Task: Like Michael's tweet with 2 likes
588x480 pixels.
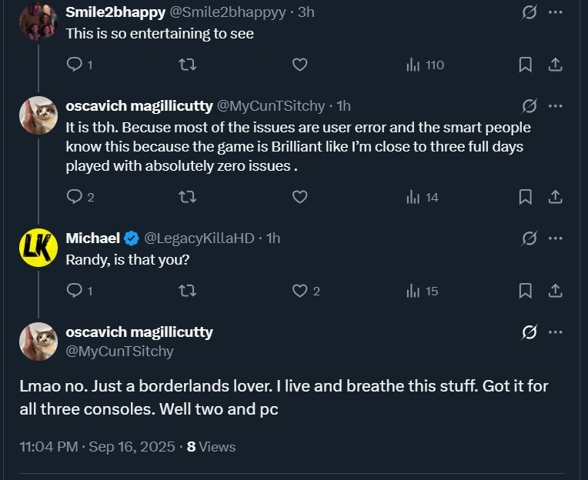Action: pos(300,291)
